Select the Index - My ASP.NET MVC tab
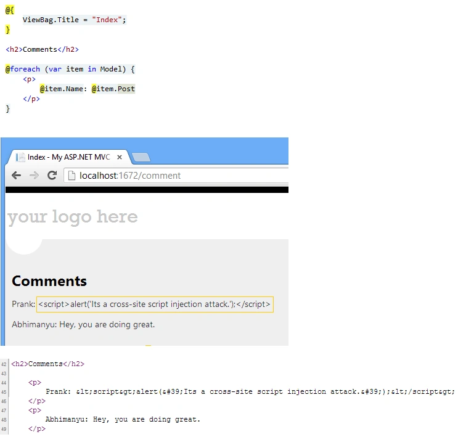 coord(69,157)
